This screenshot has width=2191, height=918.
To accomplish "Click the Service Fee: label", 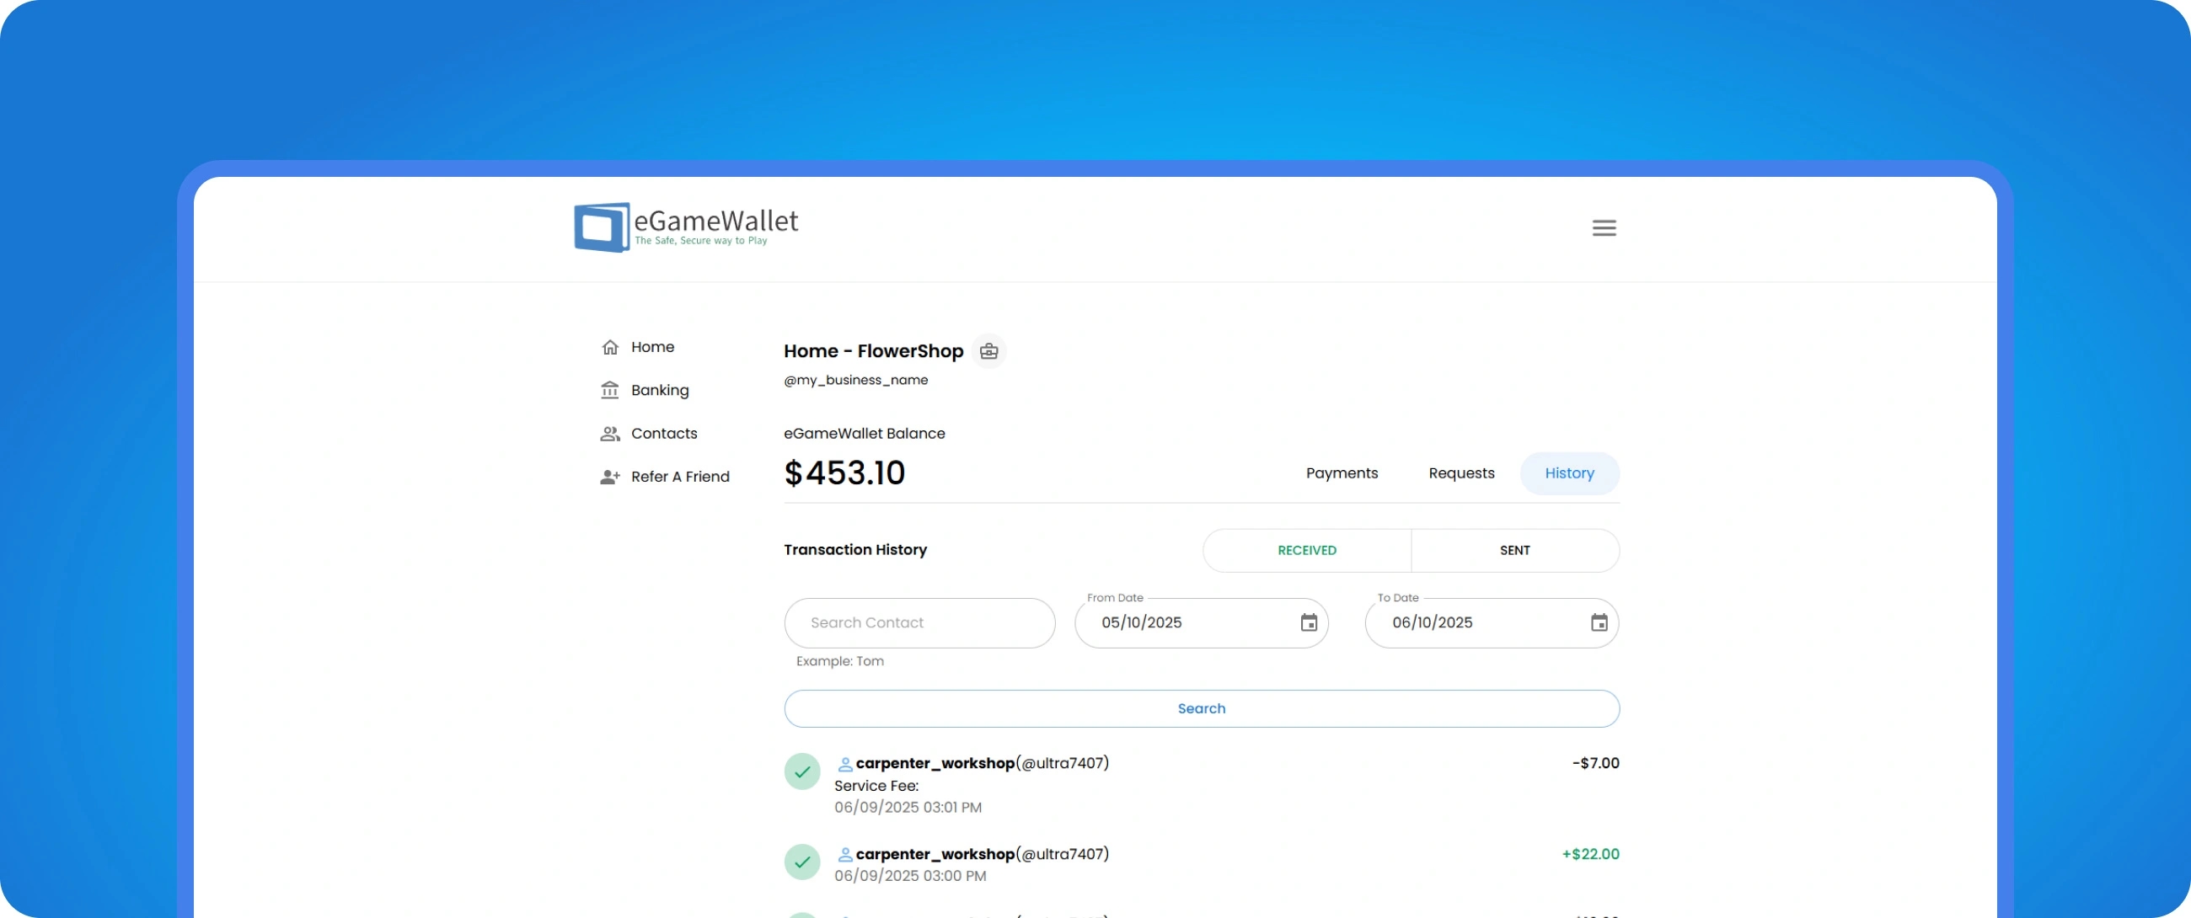I will 876,787.
